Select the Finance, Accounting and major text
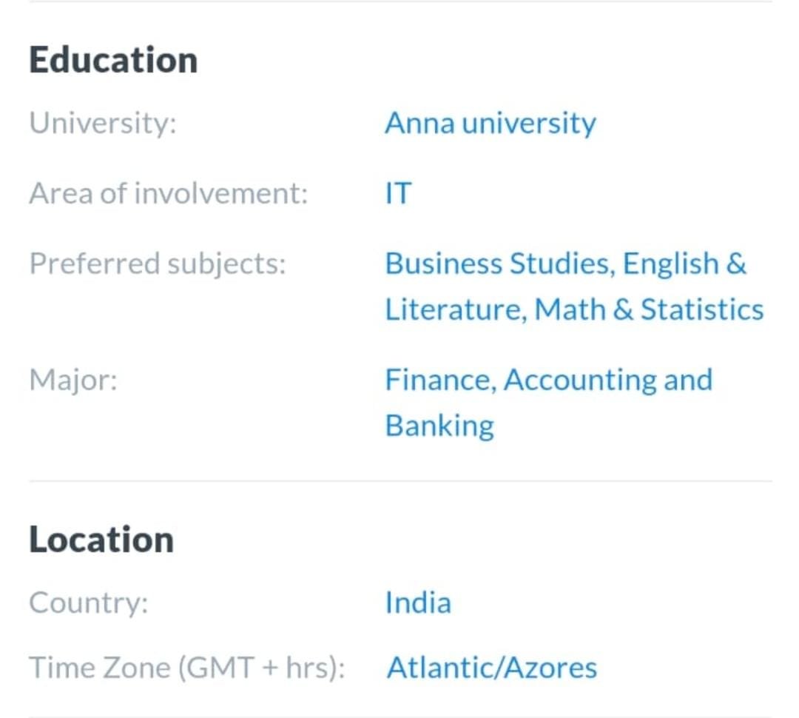 (x=549, y=380)
